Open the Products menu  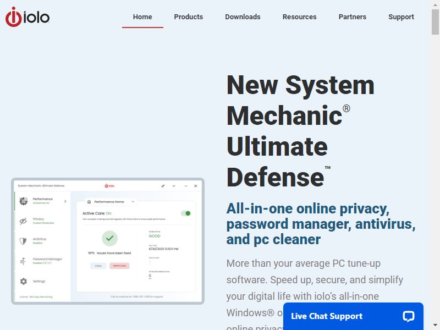click(x=188, y=17)
